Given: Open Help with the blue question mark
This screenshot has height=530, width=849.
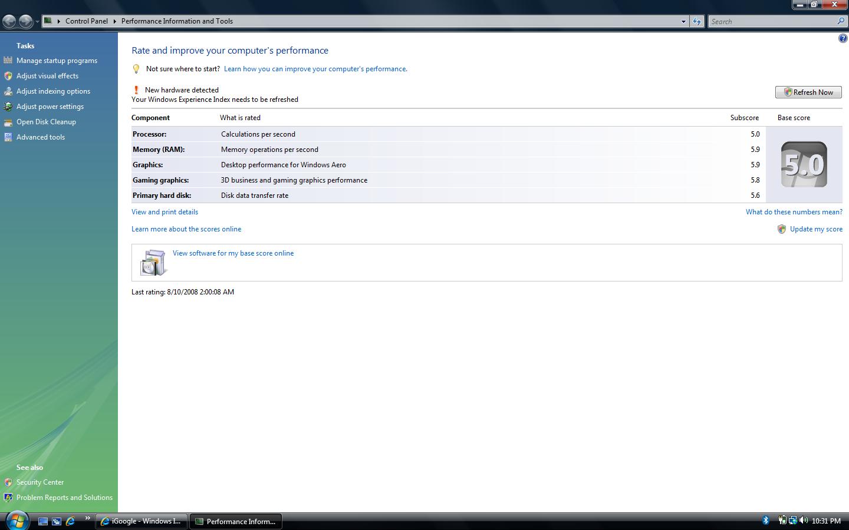Looking at the screenshot, I should (843, 39).
